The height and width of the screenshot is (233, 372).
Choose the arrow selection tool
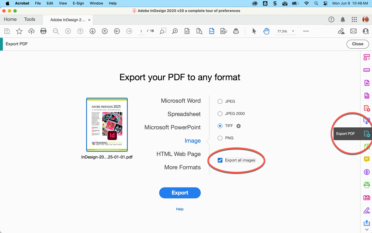click(254, 31)
